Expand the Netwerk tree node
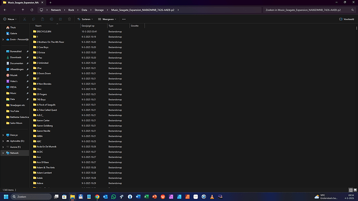The image size is (358, 201). click(x=3, y=153)
